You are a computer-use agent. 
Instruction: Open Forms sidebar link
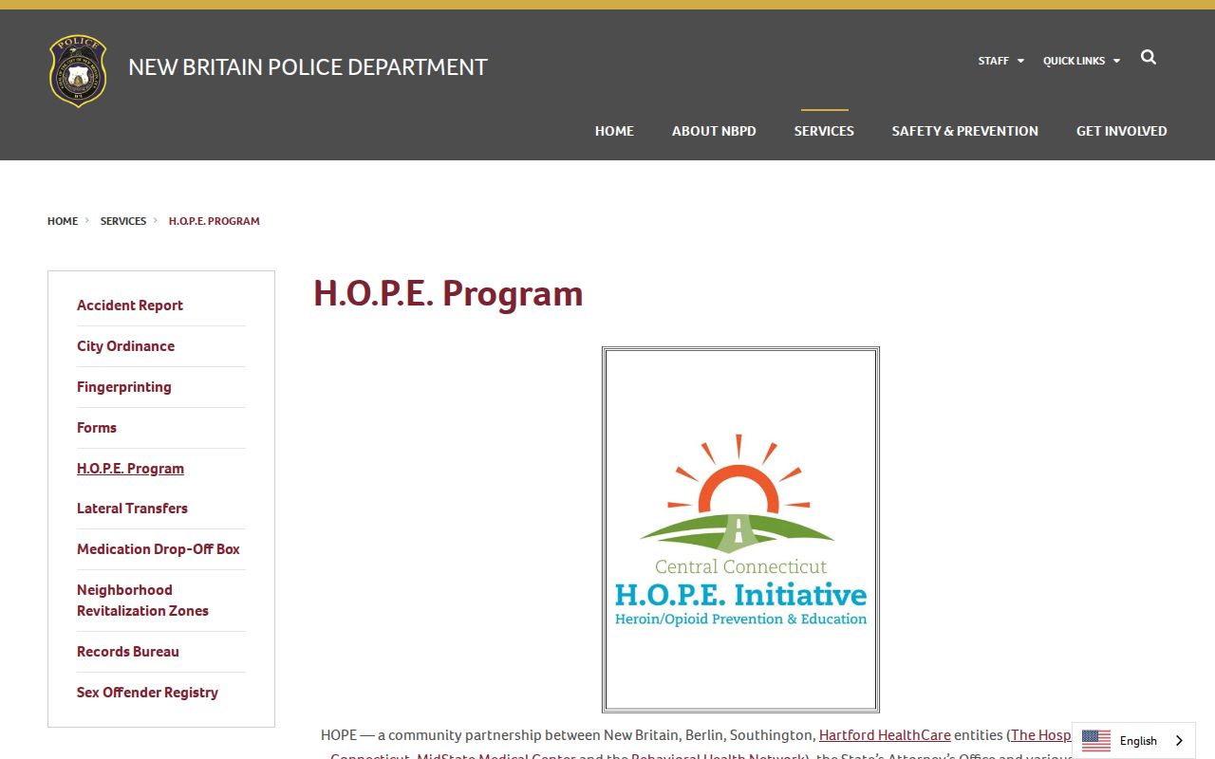pos(97,428)
